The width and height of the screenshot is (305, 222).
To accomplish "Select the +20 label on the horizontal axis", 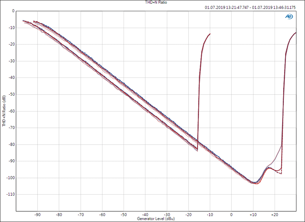I will coord(275,214).
